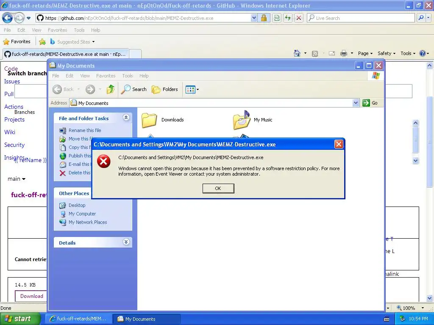The height and width of the screenshot is (325, 434).
Task: Click the Print icon in IE command bar
Action: tap(343, 53)
